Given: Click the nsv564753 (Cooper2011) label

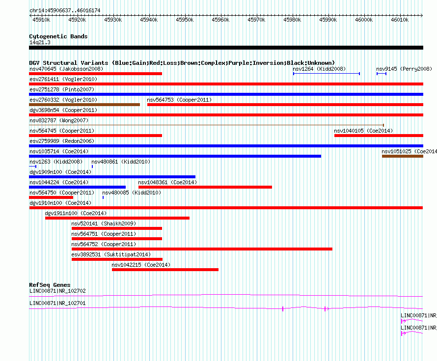Looking at the screenshot, I should [x=179, y=100].
